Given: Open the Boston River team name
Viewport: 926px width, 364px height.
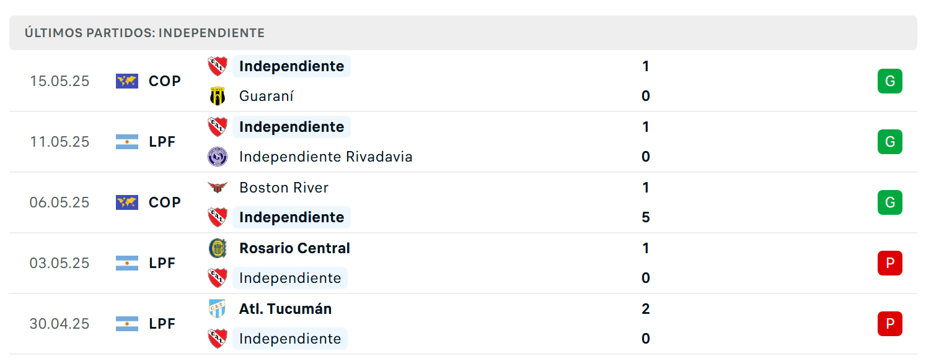Looking at the screenshot, I should click(x=284, y=188).
